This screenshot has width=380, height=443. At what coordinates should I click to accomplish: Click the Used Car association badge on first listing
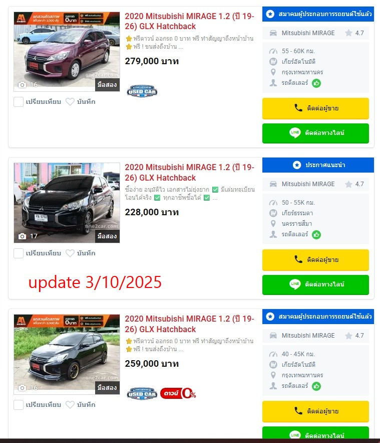(x=142, y=91)
